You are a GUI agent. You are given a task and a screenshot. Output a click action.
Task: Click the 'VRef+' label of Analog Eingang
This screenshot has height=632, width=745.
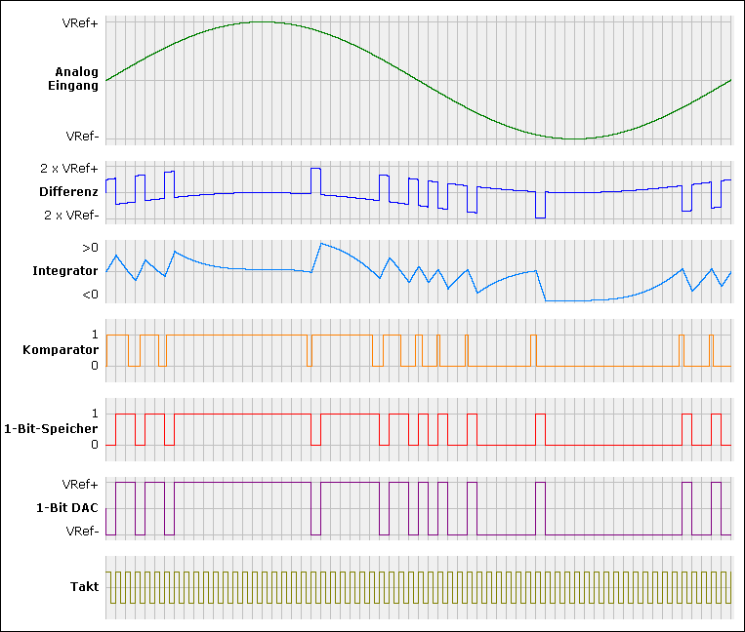(x=80, y=23)
